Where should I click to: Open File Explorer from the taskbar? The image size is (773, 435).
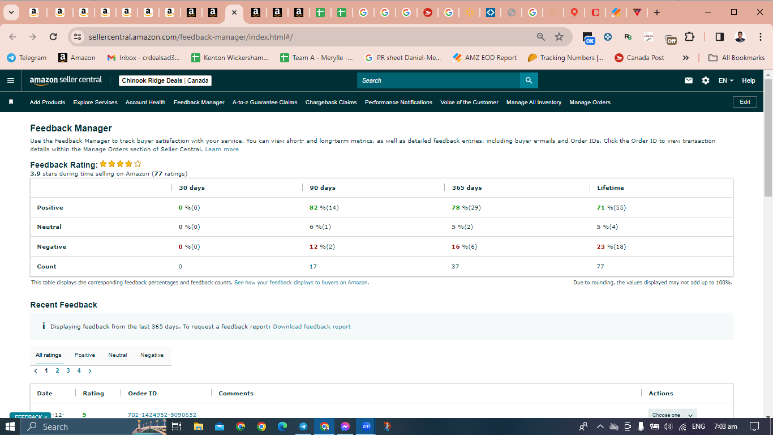198,427
